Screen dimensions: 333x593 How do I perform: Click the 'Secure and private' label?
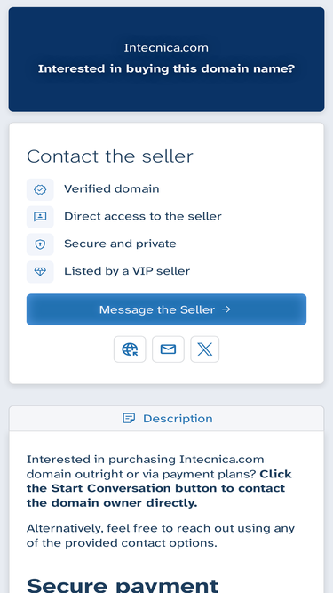120,244
